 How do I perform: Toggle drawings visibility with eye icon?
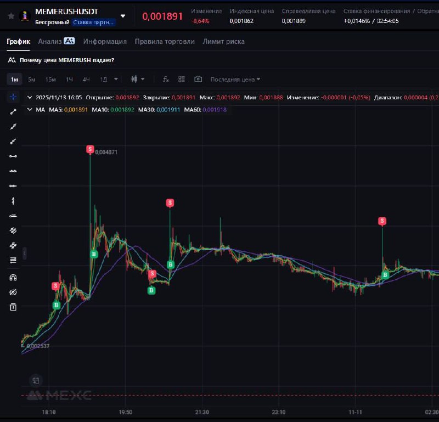click(x=13, y=292)
